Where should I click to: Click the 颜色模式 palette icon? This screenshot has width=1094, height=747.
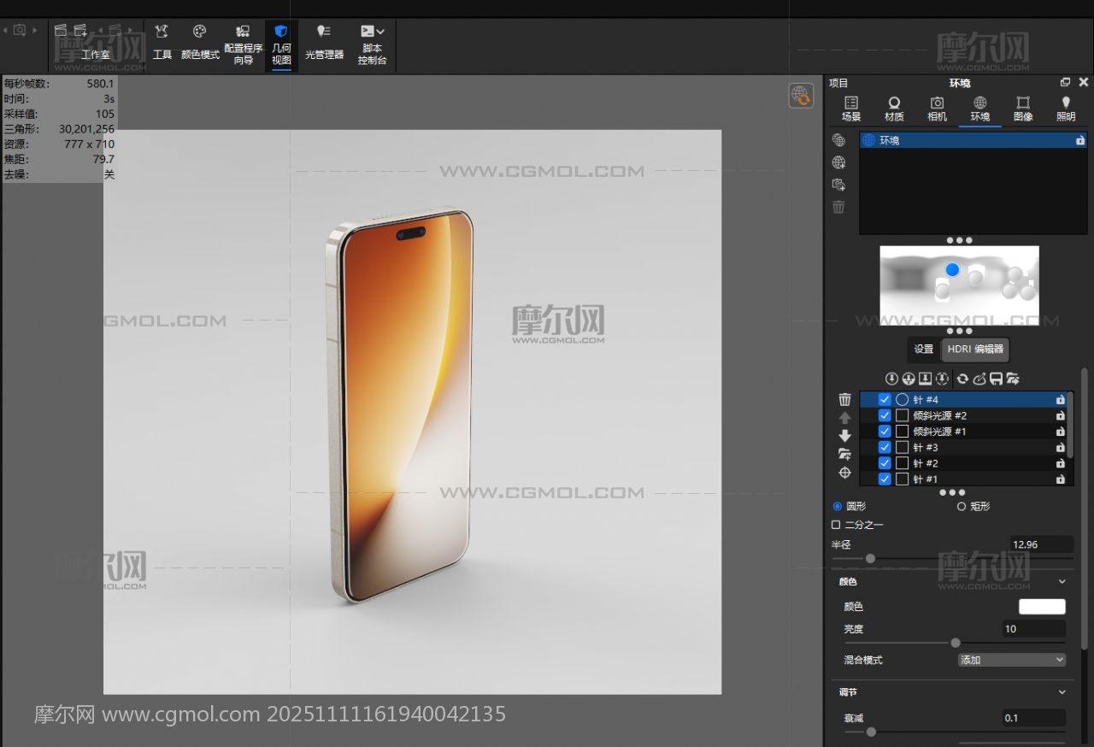(200, 32)
